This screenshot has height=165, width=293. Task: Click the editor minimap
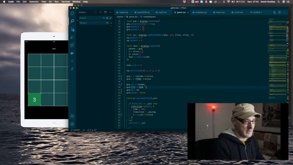(x=277, y=58)
